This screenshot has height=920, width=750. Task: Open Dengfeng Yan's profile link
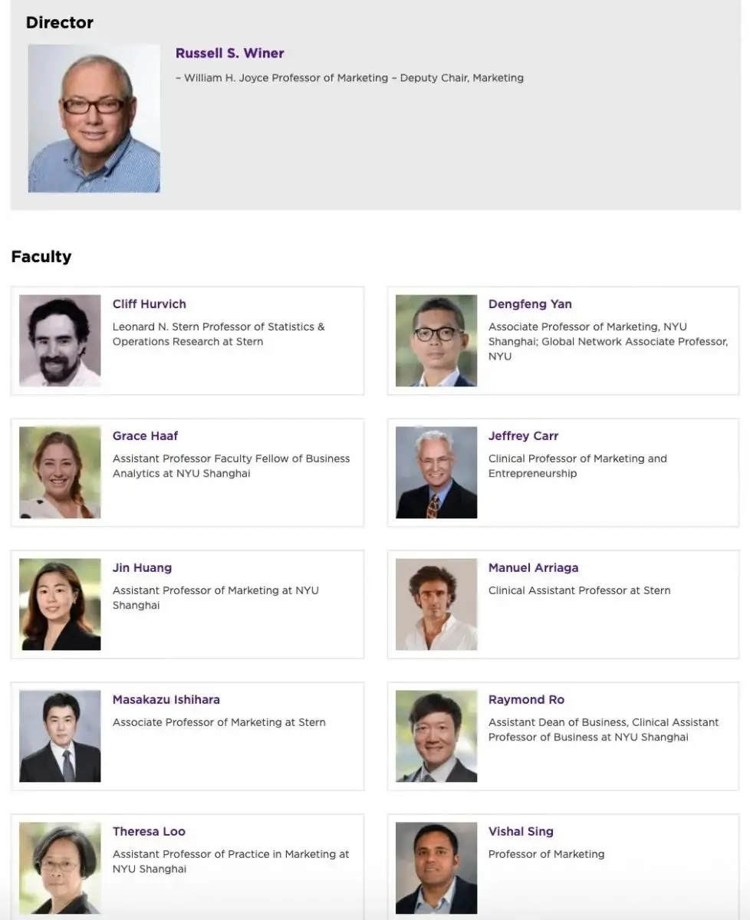(530, 304)
